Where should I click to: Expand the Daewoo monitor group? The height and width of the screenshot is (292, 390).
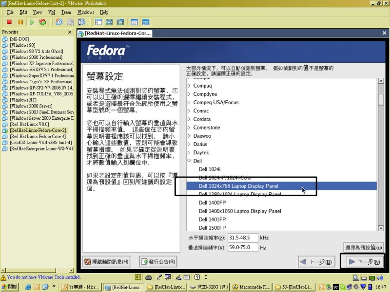coord(189,136)
